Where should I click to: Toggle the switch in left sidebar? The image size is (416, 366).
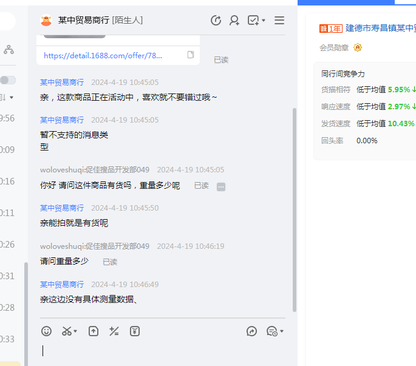click(8, 80)
